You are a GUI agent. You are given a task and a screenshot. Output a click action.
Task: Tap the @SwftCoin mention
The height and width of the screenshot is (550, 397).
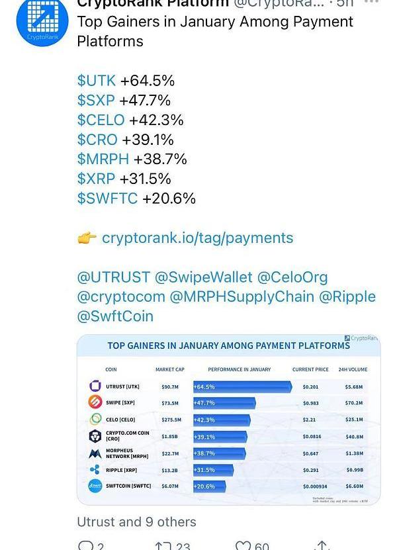pyautogui.click(x=115, y=316)
